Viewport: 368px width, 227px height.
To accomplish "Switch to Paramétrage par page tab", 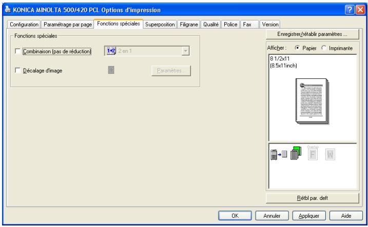I will (x=68, y=25).
